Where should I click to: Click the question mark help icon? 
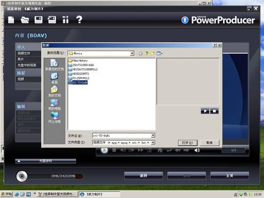tap(79, 19)
